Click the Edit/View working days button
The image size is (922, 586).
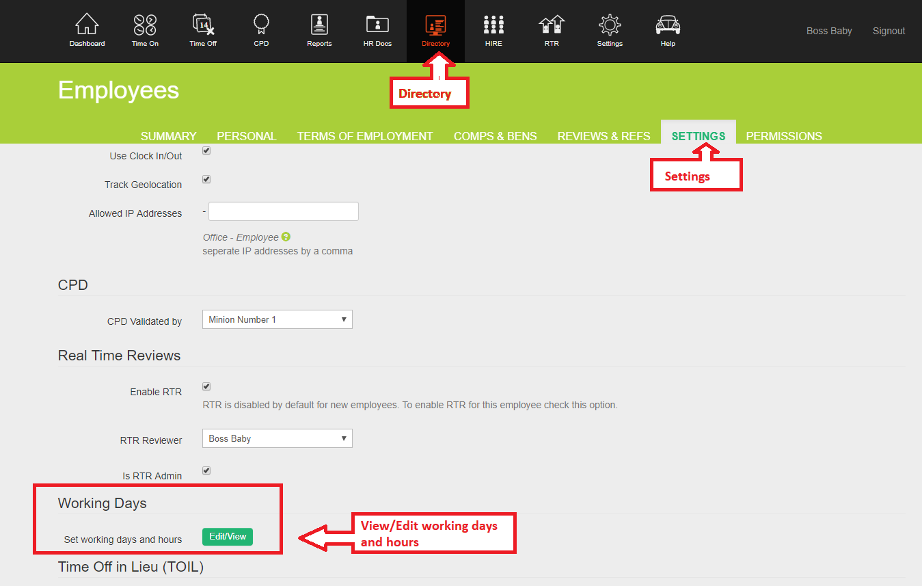click(x=228, y=537)
